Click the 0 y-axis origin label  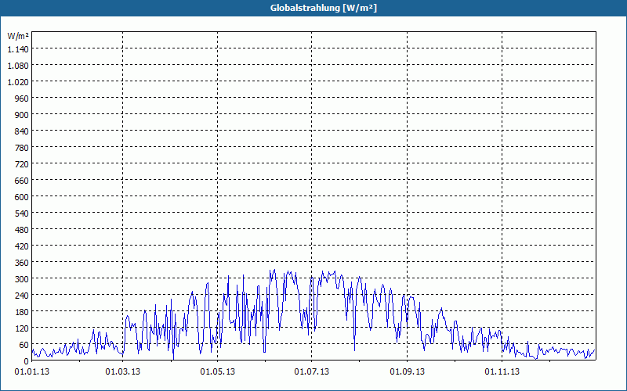click(x=27, y=361)
